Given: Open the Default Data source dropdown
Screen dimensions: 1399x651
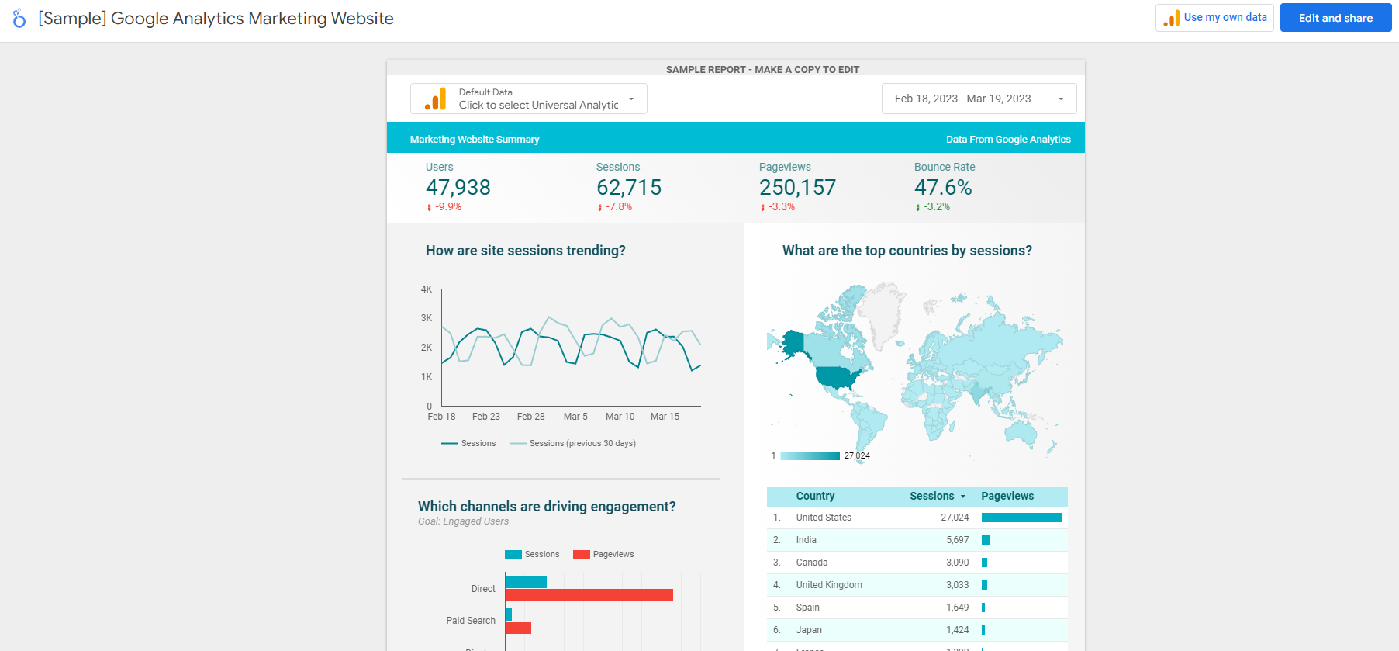Looking at the screenshot, I should click(529, 99).
